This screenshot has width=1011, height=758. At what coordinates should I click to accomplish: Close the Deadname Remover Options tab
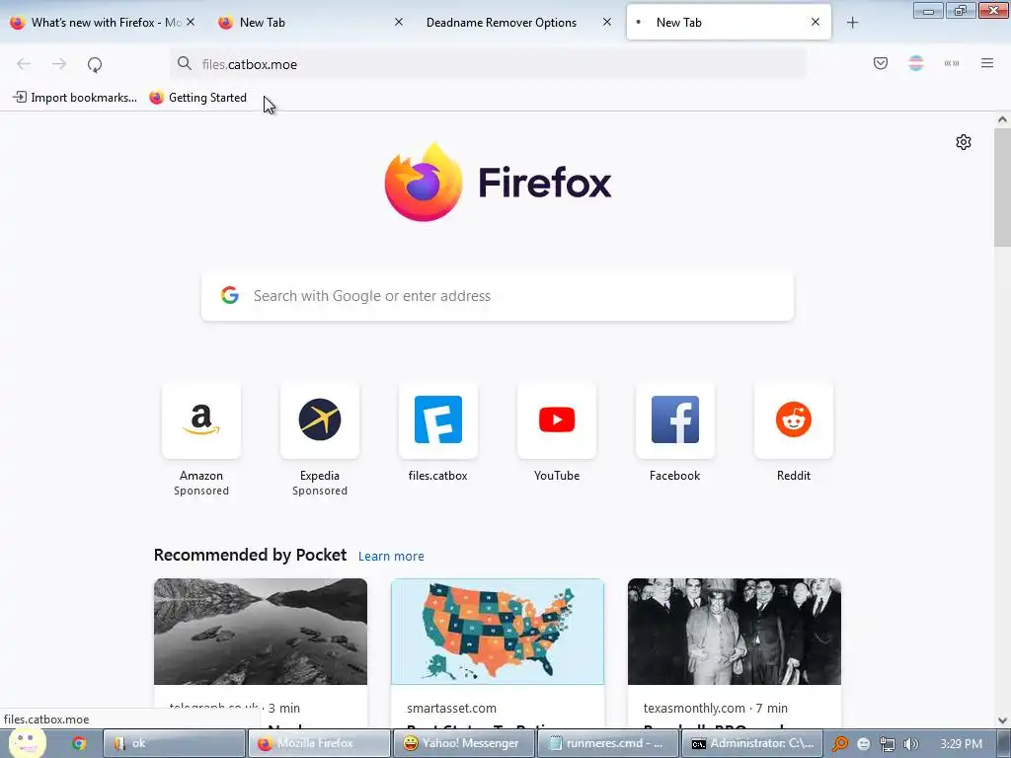pyautogui.click(x=607, y=22)
